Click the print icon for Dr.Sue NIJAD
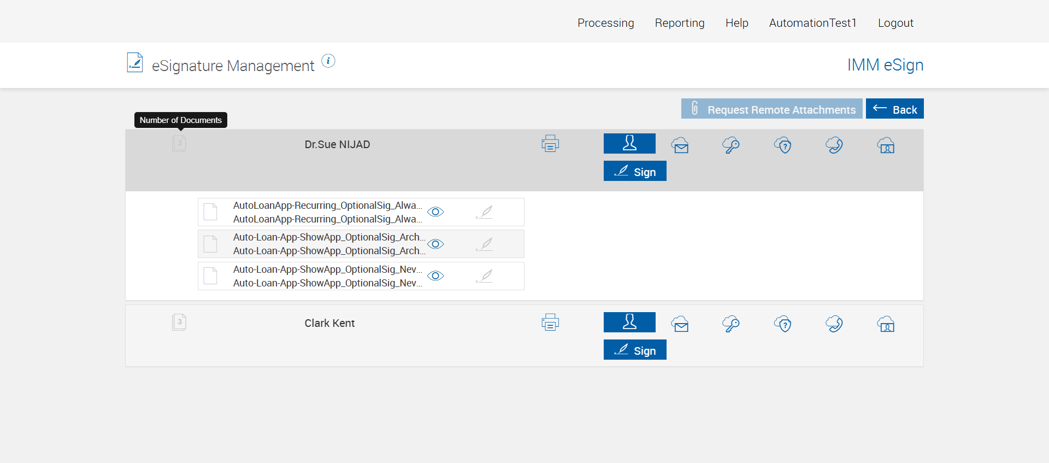 [550, 144]
